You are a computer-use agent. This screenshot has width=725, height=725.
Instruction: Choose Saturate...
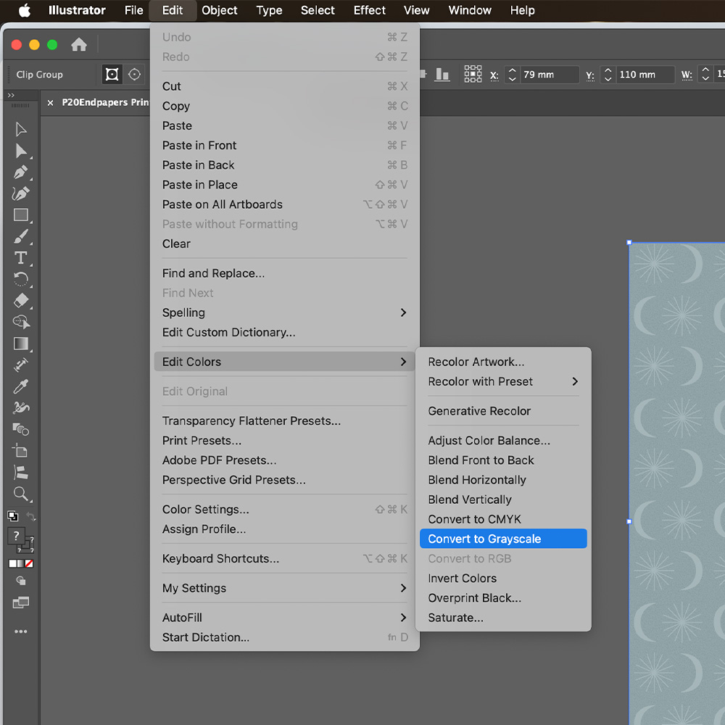point(503,618)
